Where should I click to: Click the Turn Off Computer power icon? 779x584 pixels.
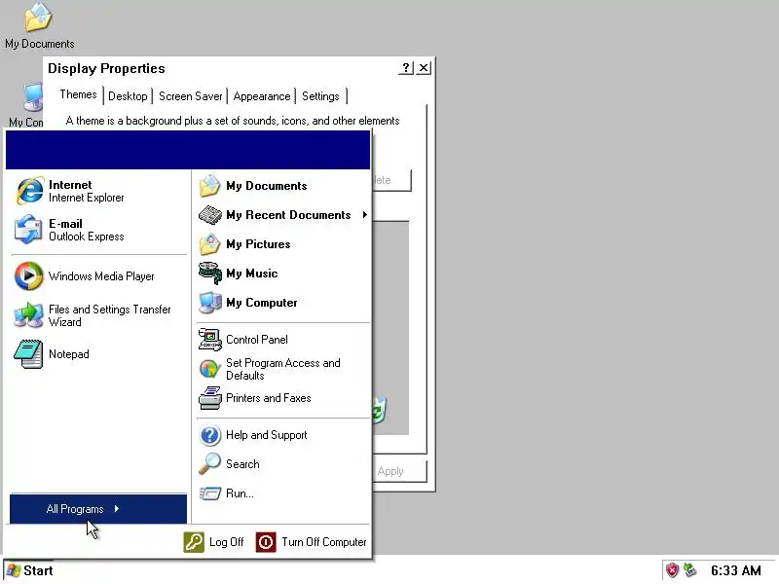coord(266,542)
